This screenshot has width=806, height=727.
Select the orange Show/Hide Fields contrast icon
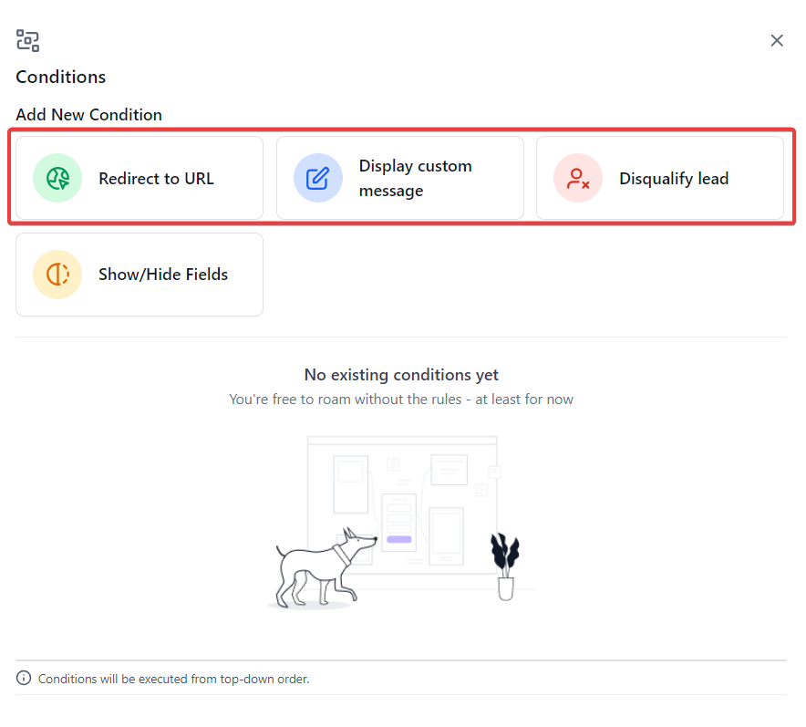pyautogui.click(x=57, y=274)
